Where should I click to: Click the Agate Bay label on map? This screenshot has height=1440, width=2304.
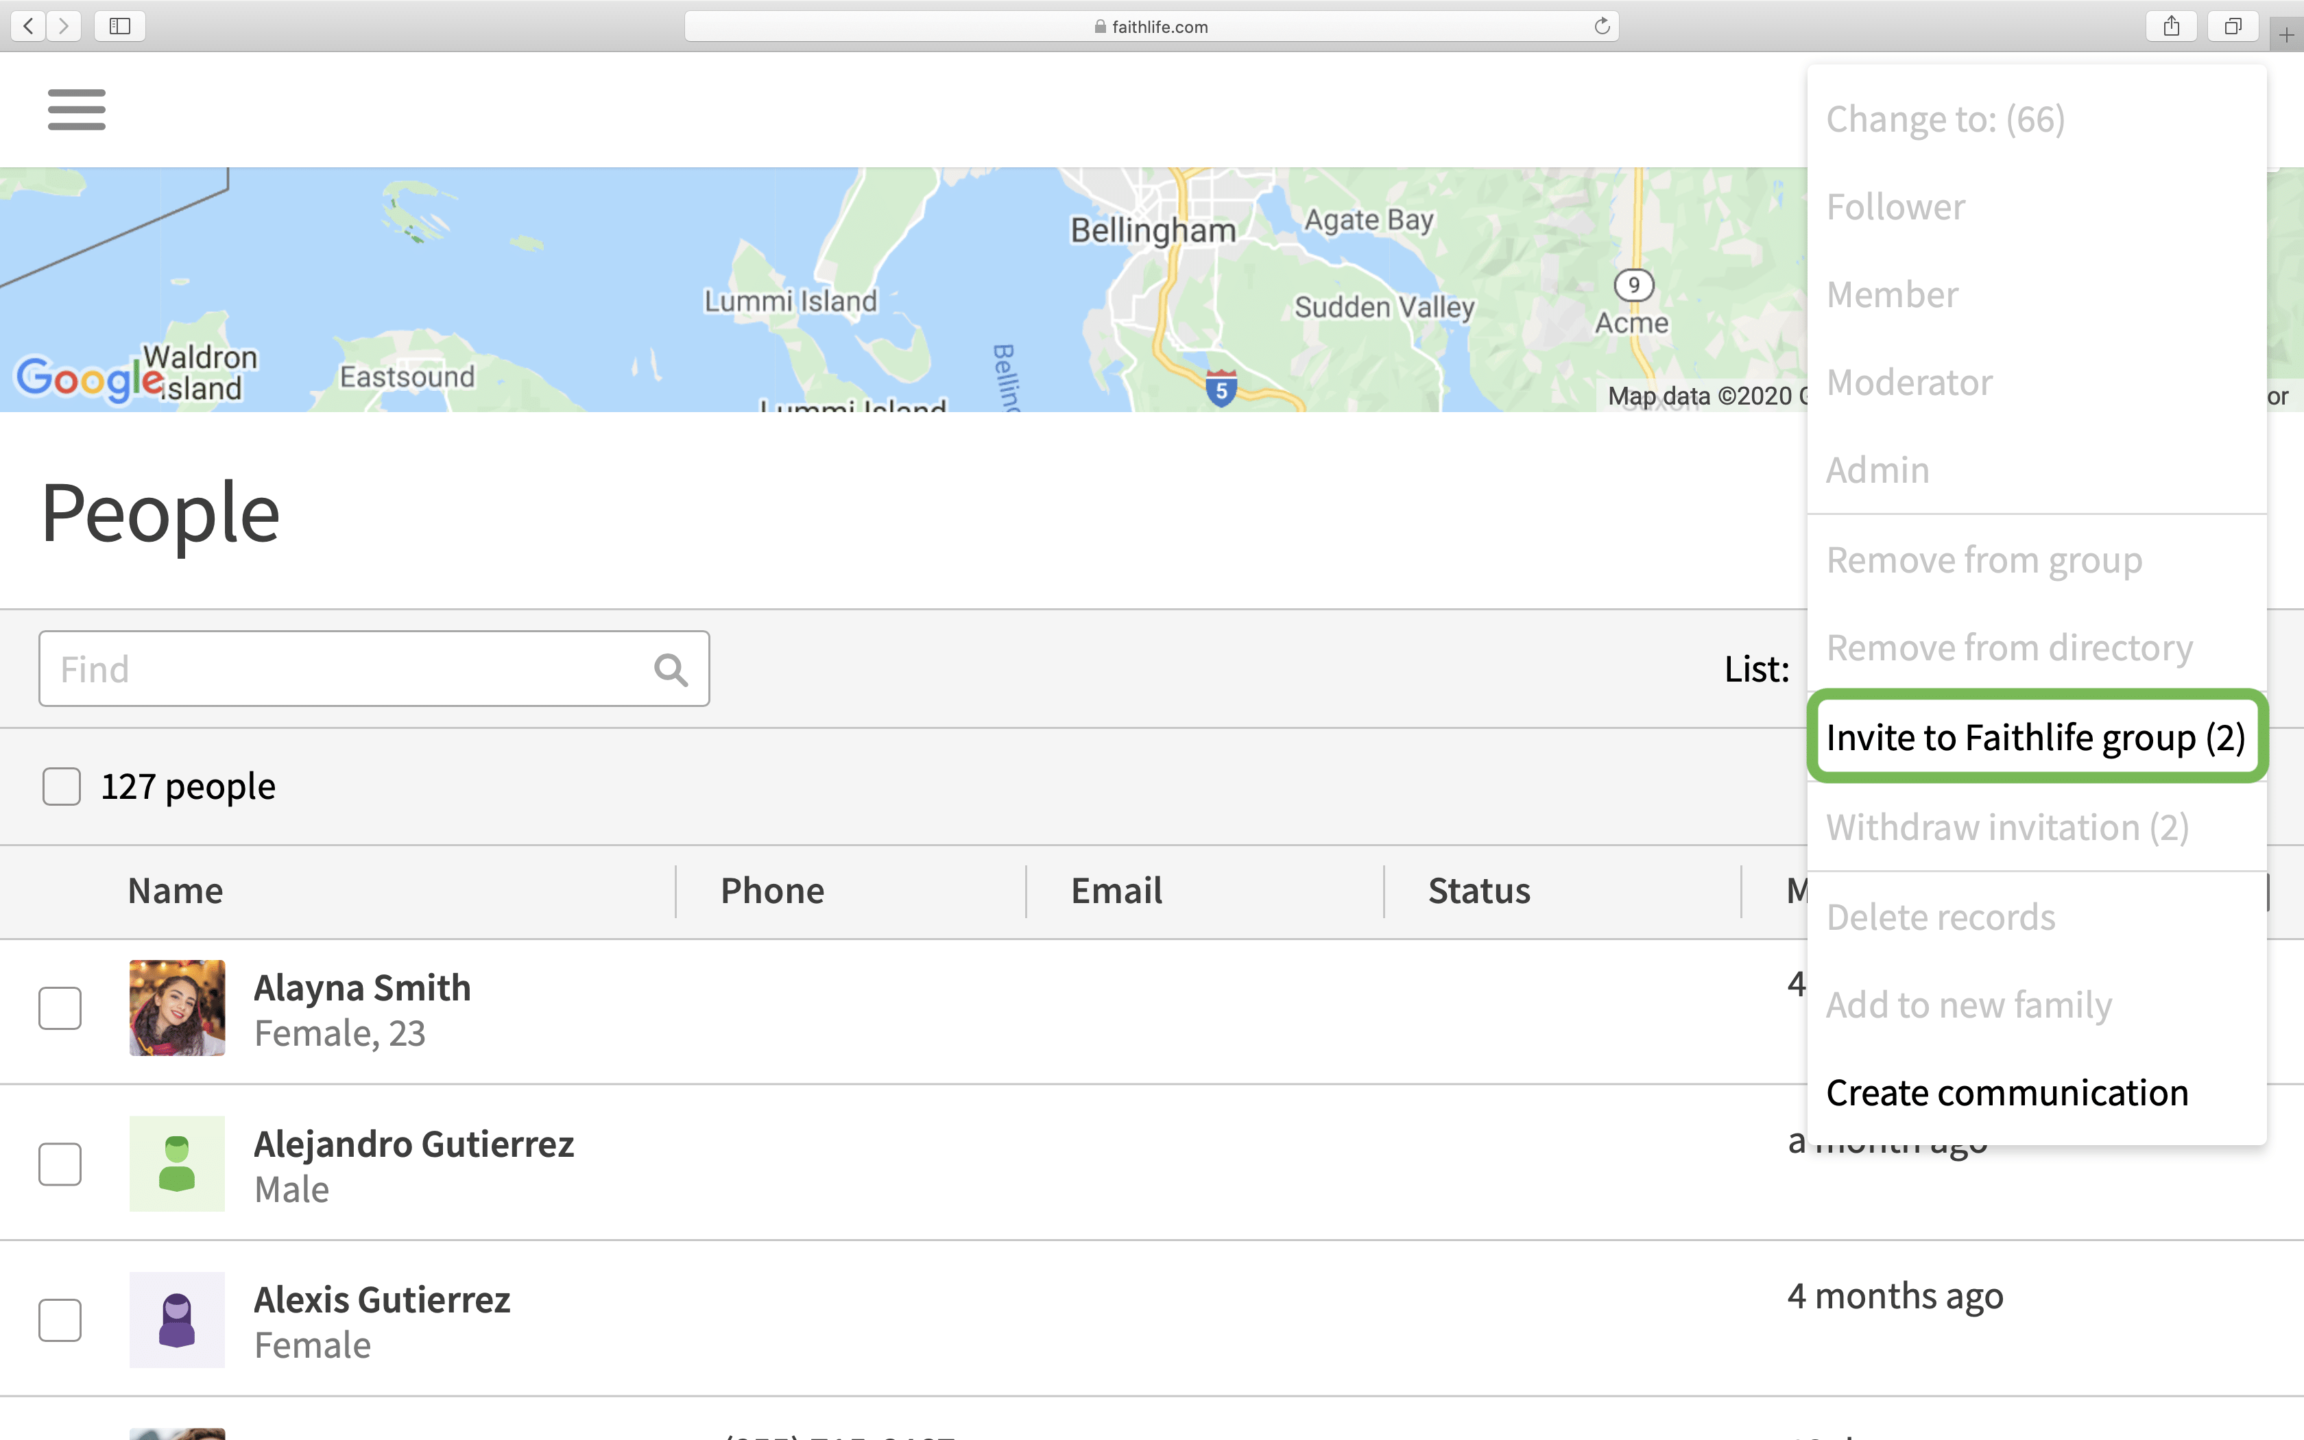1368,220
